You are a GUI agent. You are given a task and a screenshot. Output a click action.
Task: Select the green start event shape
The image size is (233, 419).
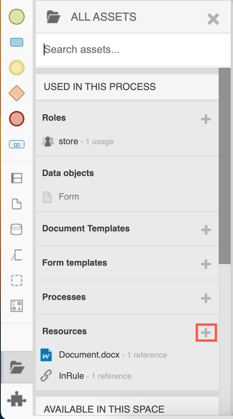coord(17,17)
